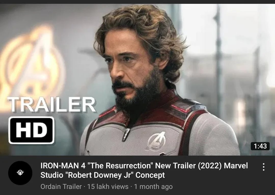Click the blurred pole in thumbnail background

tap(218, 59)
